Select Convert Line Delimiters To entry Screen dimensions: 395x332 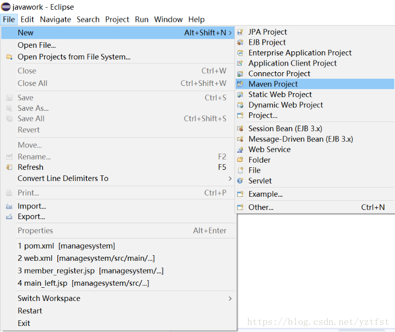[x=118, y=178]
